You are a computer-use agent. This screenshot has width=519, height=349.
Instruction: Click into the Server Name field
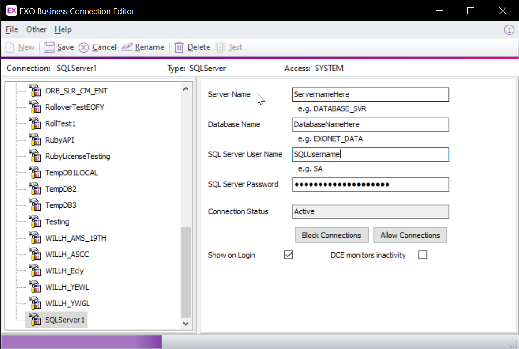[x=371, y=94]
